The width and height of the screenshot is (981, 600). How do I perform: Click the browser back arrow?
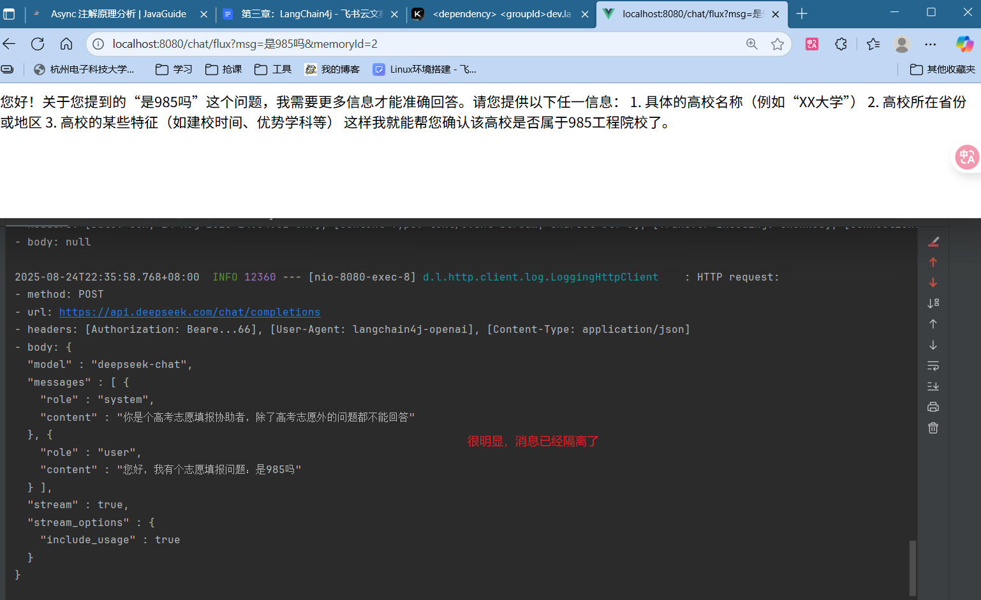point(9,43)
